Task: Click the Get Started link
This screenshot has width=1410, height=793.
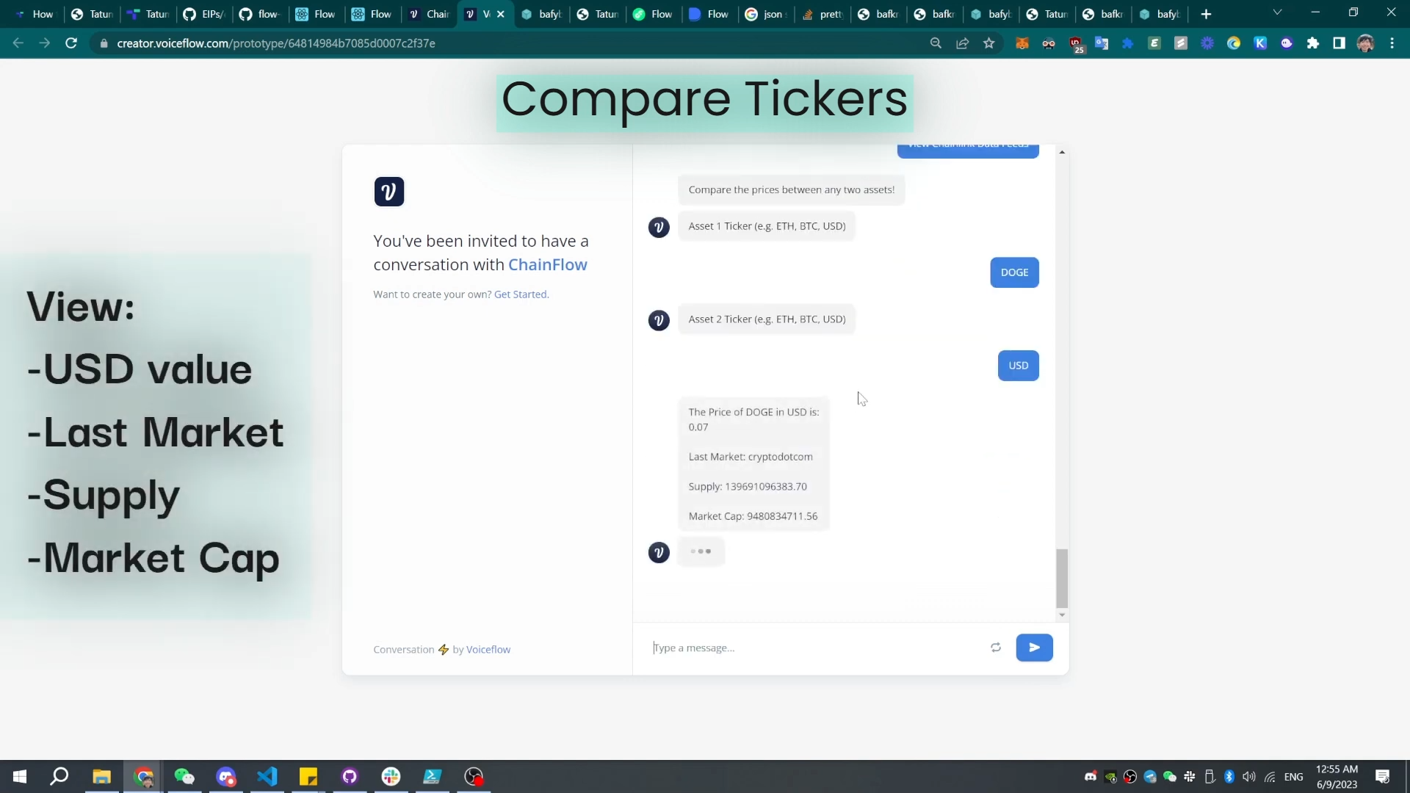Action: pyautogui.click(x=521, y=294)
